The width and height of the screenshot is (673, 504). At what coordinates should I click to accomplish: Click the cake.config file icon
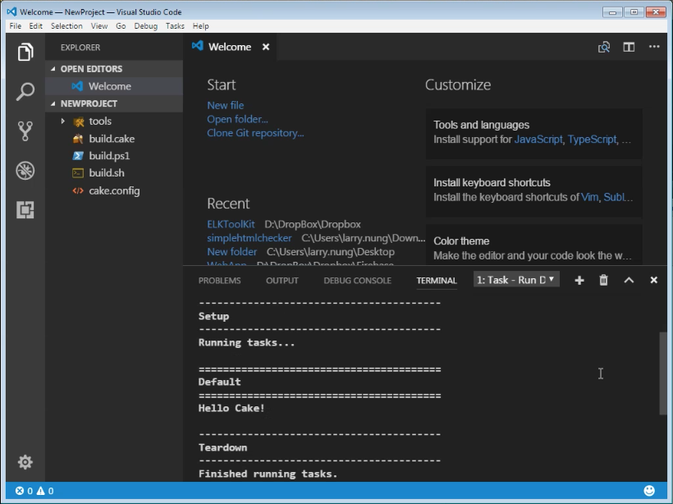(x=78, y=190)
